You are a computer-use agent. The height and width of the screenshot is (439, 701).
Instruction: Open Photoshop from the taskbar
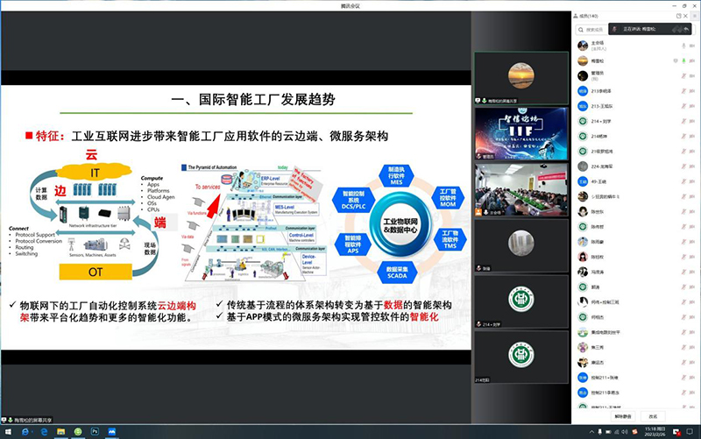(95, 432)
